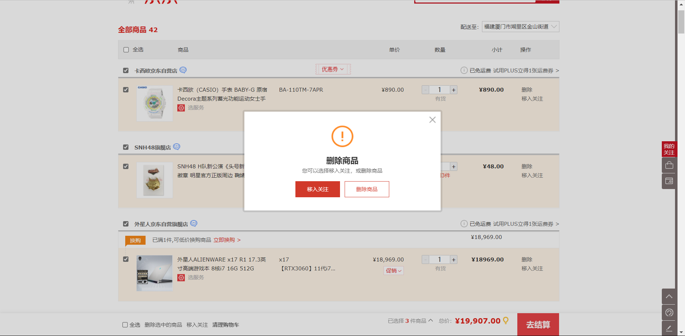Click the 去结算 checkout button

pyautogui.click(x=538, y=325)
